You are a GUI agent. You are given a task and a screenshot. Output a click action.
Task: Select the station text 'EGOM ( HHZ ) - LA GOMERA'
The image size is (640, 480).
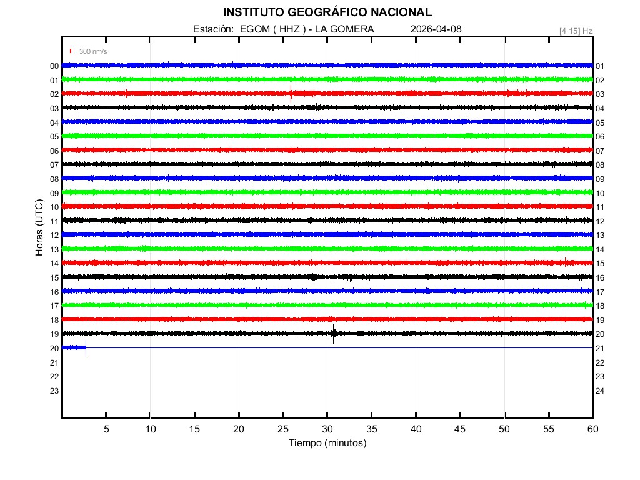[x=307, y=29]
